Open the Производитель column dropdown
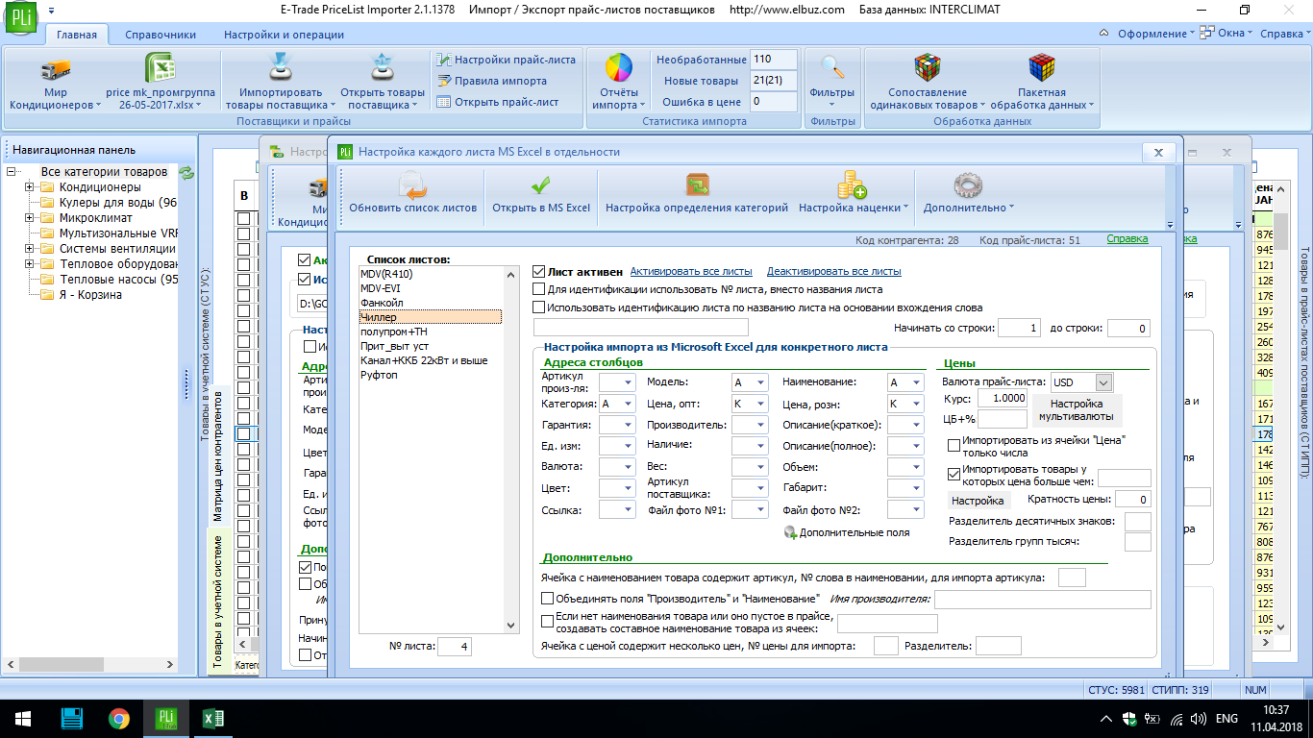The image size is (1313, 738). [760, 425]
